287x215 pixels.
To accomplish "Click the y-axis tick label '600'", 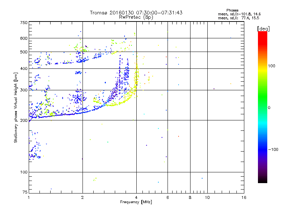I will coord(24,38).
